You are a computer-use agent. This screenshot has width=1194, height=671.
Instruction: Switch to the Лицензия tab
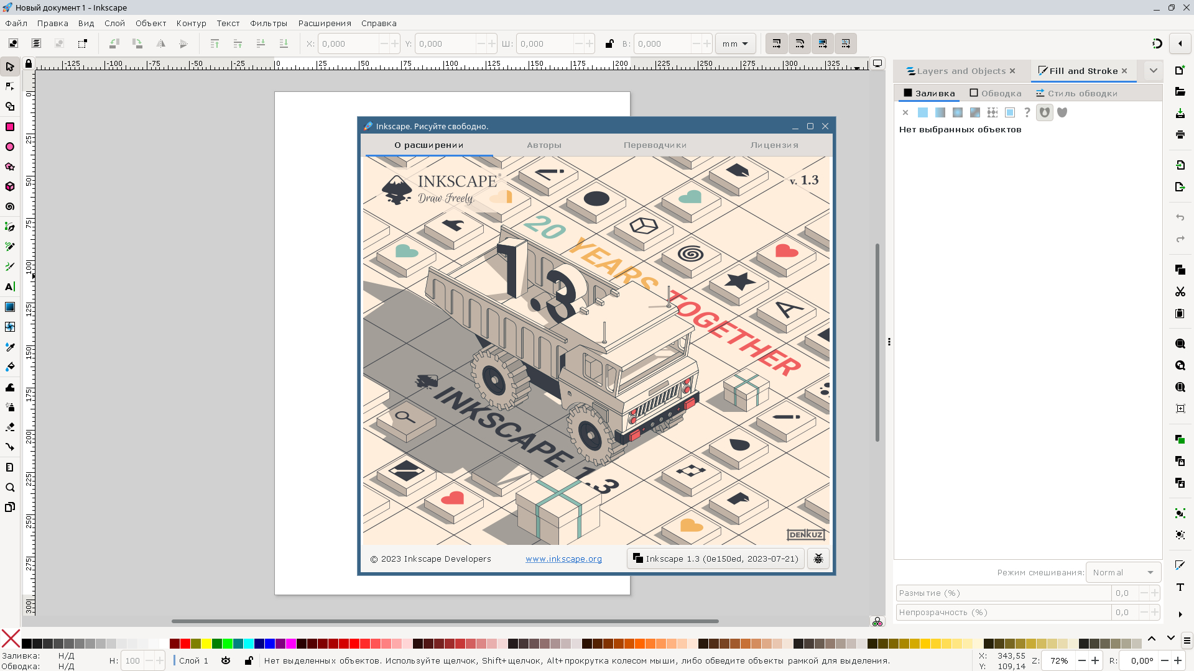pos(774,145)
